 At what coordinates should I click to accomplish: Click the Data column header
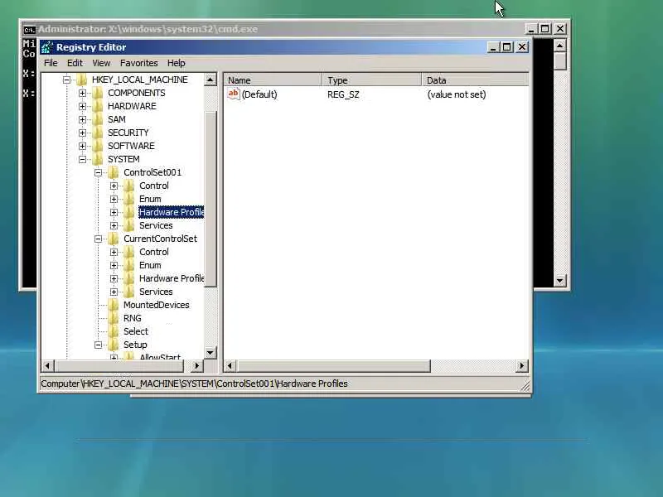coord(475,80)
